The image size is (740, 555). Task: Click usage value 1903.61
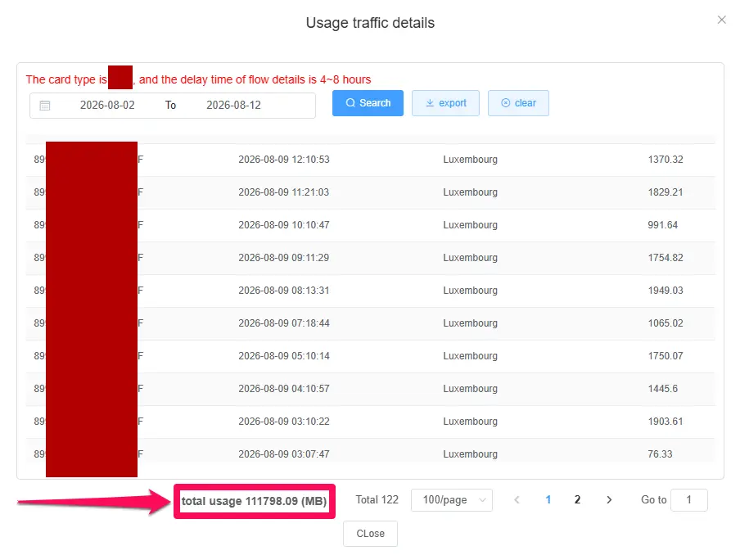pos(666,422)
